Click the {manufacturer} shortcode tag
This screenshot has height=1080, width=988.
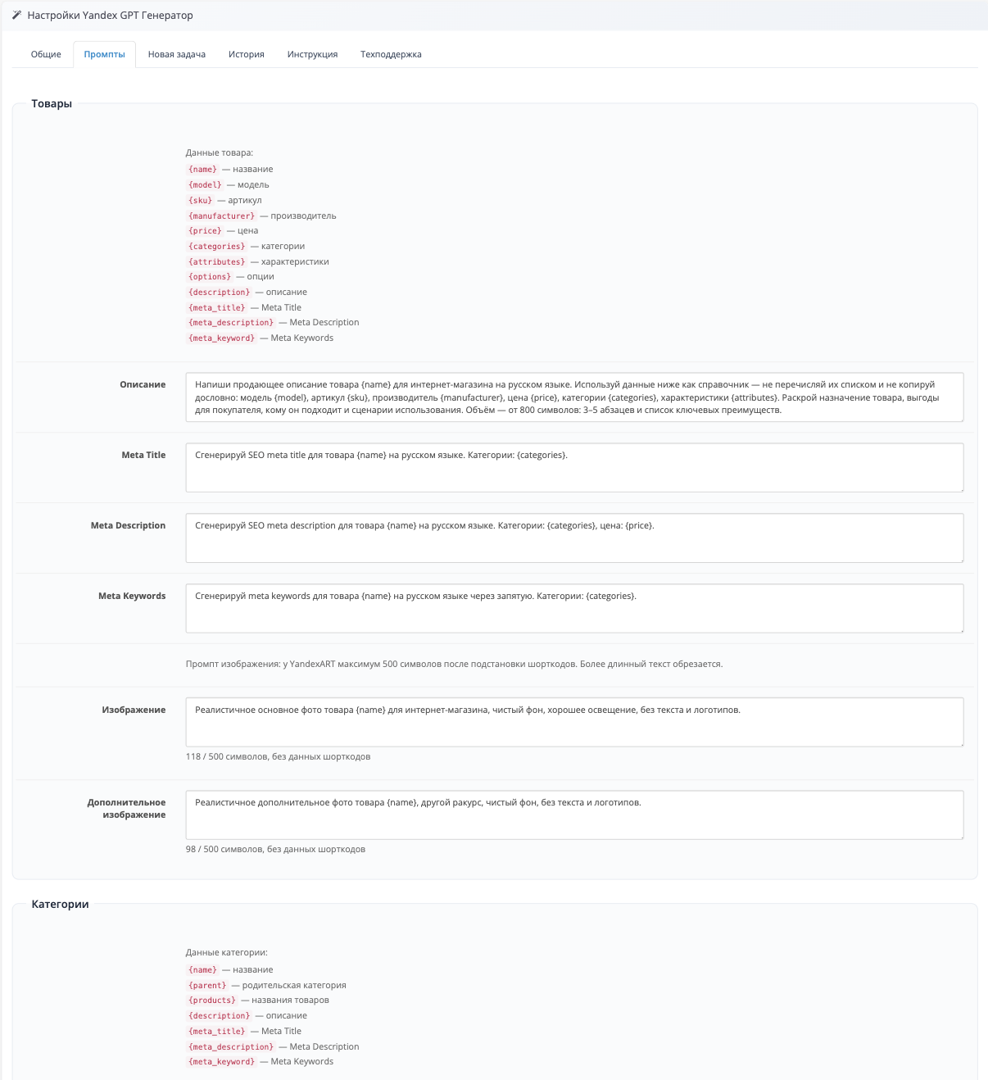coord(221,216)
